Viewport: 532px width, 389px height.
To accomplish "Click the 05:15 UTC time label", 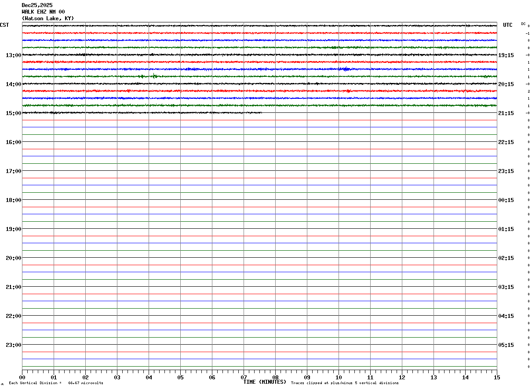I will (506, 345).
